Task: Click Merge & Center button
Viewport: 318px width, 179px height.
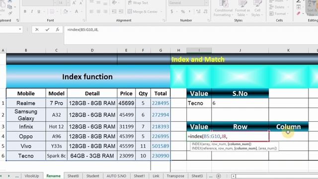Action: click(x=143, y=11)
